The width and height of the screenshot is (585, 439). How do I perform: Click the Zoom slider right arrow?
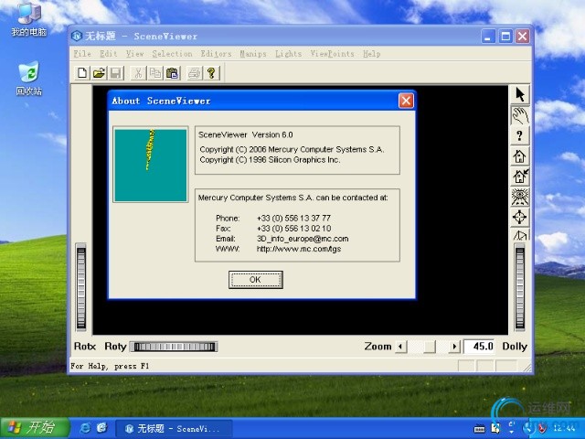pyautogui.click(x=454, y=347)
